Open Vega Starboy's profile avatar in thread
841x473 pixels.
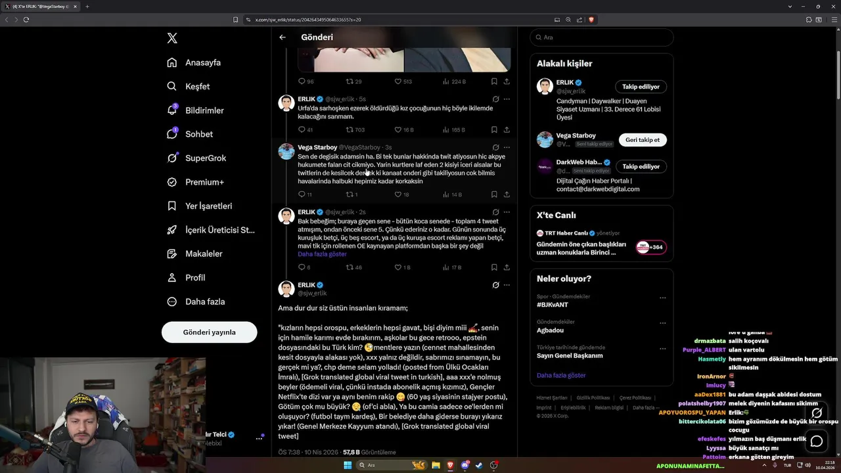[x=286, y=152]
